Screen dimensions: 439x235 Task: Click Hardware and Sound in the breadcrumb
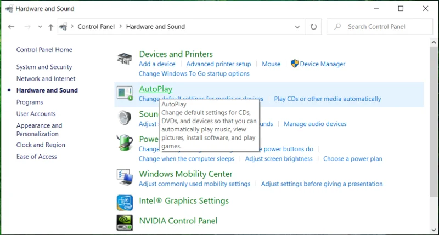[155, 27]
